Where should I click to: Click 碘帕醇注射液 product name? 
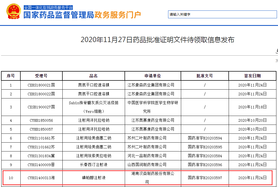point(94,178)
